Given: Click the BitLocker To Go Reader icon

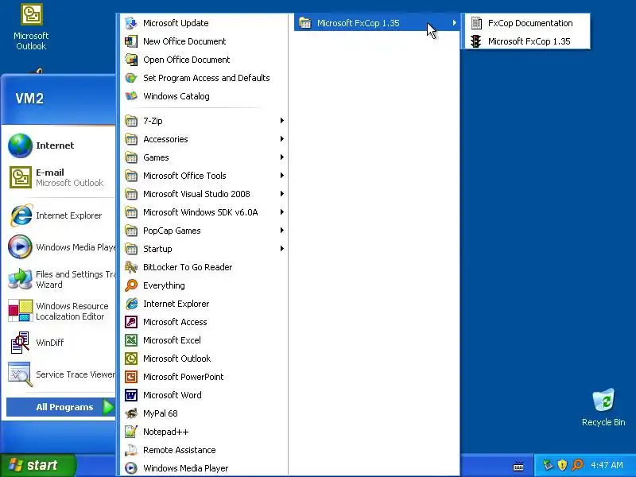Looking at the screenshot, I should coord(131,267).
